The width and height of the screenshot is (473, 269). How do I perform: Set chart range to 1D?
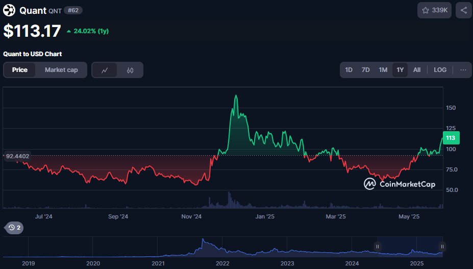point(348,70)
